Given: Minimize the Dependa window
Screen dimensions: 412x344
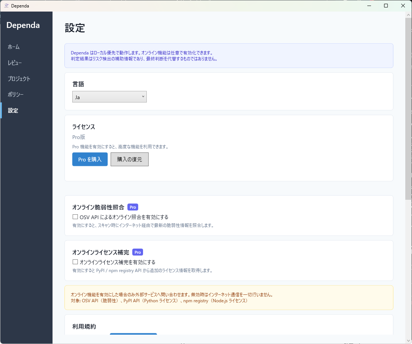Looking at the screenshot, I should [369, 6].
